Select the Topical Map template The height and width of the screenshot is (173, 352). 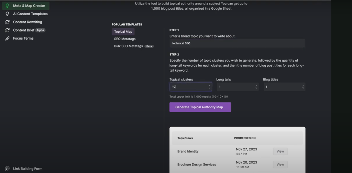(x=123, y=32)
